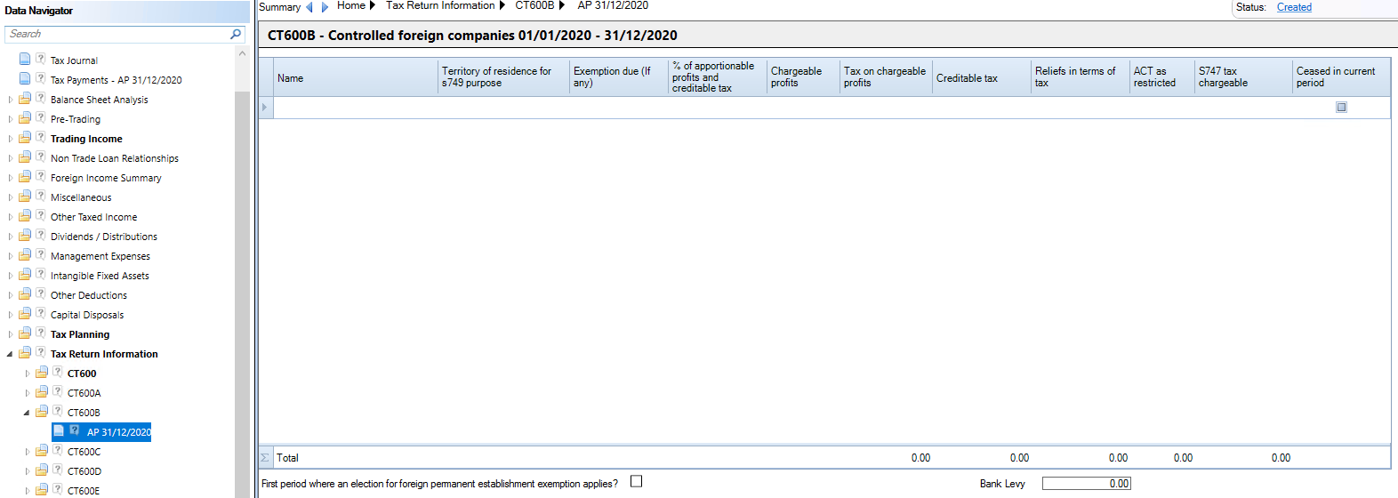Expand the CT600C node
Viewport: 1398px width, 498px height.
click(28, 452)
